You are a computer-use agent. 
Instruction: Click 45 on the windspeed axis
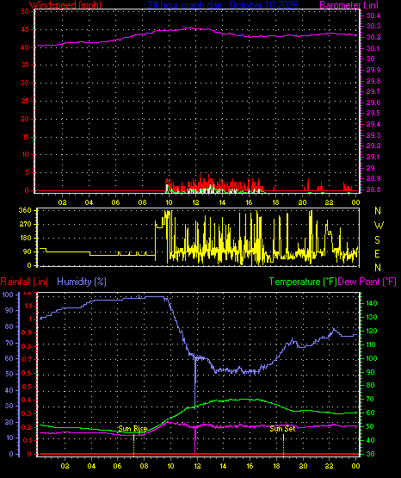(x=25, y=30)
